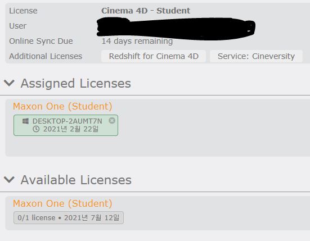Click the blacked-out User field value
The image size is (310, 241).
pos(176,29)
